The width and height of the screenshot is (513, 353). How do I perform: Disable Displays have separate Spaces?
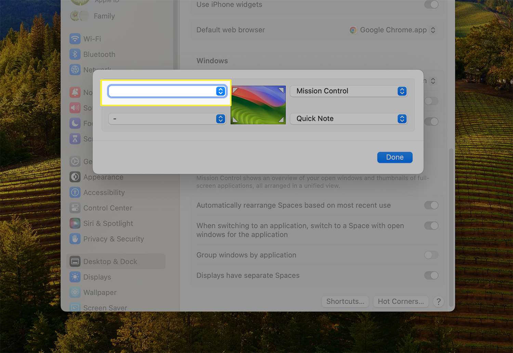[x=431, y=275]
